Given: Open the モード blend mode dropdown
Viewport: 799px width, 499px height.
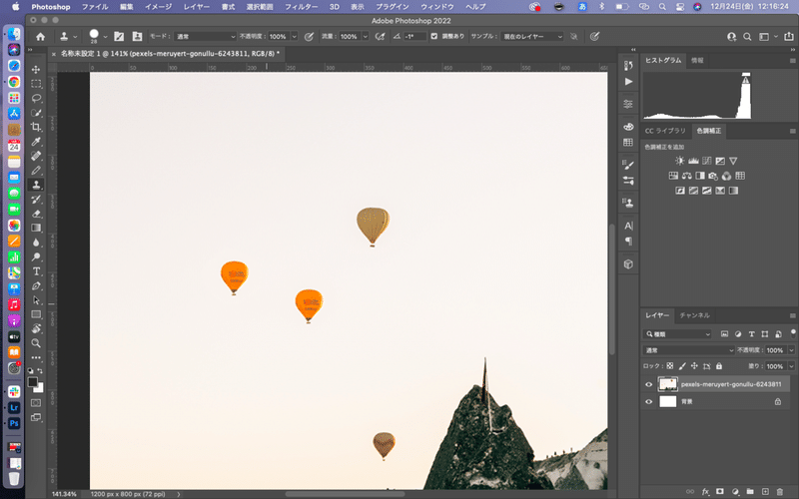Looking at the screenshot, I should point(206,37).
